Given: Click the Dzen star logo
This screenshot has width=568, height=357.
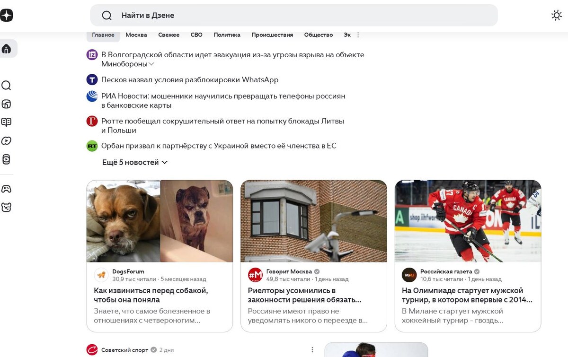Looking at the screenshot, I should pyautogui.click(x=7, y=15).
